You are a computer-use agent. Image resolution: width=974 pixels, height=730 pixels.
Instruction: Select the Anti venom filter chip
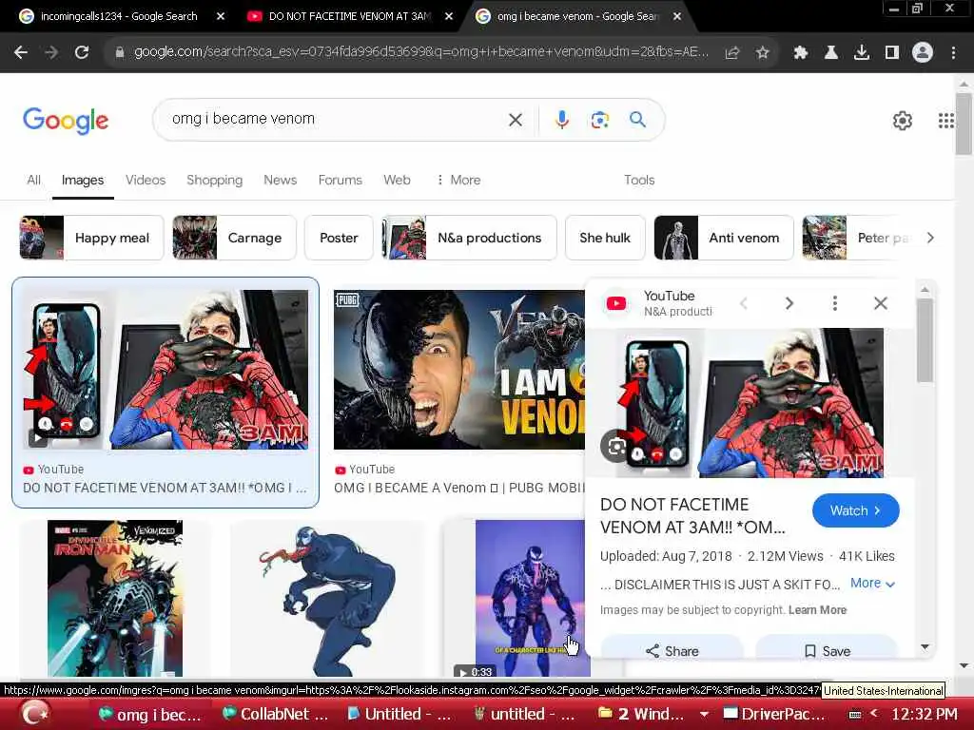[724, 238]
